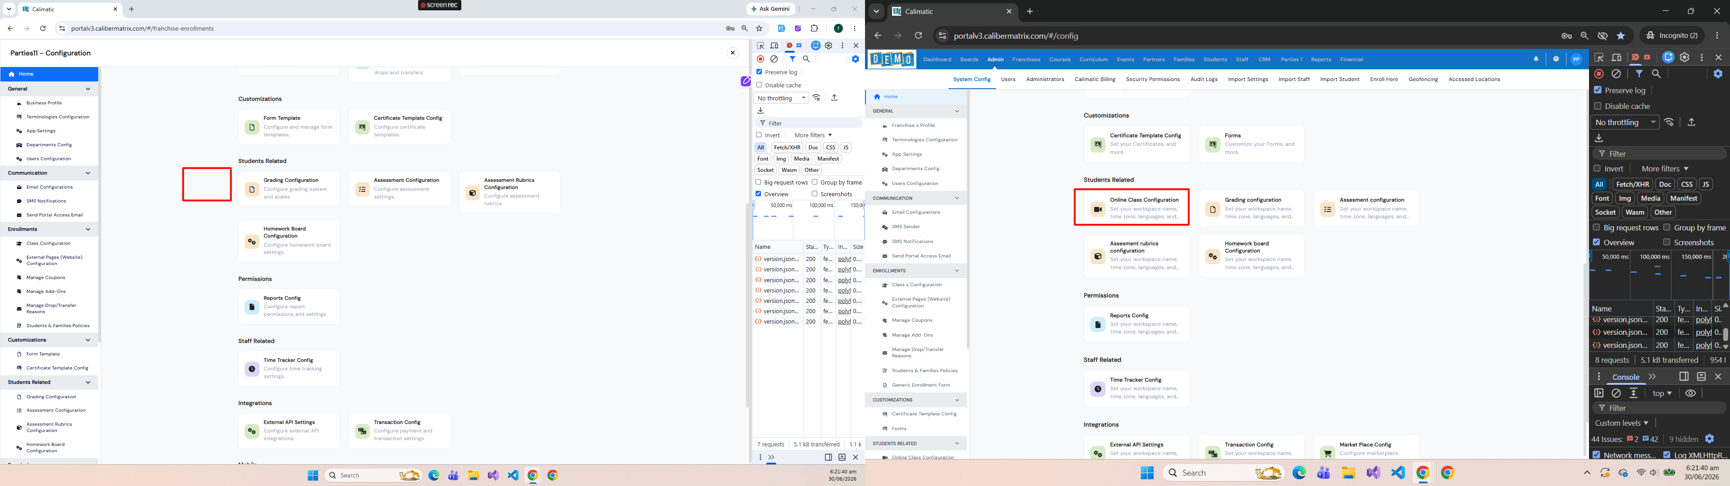Toggle device toolbar in left window DevTools
Image resolution: width=1730 pixels, height=486 pixels.
(x=774, y=45)
